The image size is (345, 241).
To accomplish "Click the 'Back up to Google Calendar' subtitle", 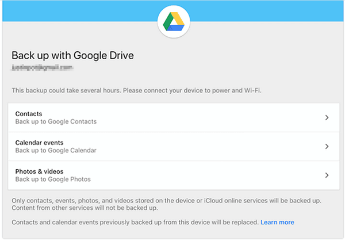I will 56,151.
